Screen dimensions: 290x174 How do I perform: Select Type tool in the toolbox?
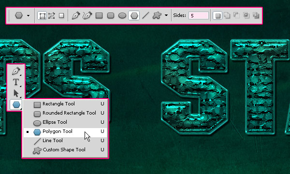pos(16,82)
